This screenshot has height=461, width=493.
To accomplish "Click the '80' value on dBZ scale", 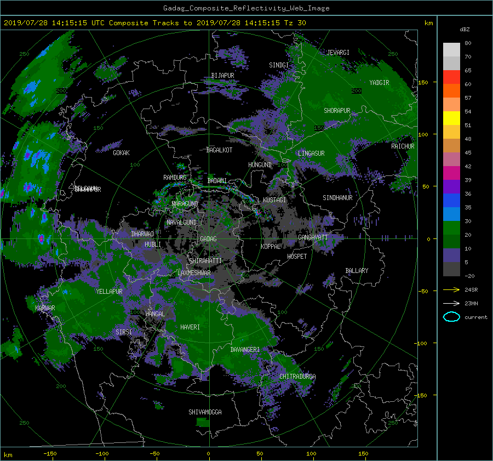I will tap(468, 43).
